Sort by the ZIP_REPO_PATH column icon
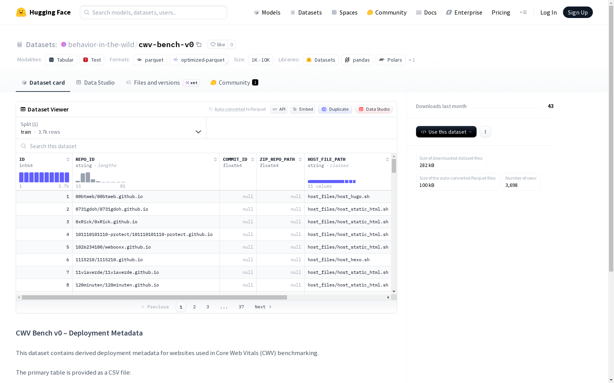This screenshot has width=614, height=383. pyautogui.click(x=300, y=159)
